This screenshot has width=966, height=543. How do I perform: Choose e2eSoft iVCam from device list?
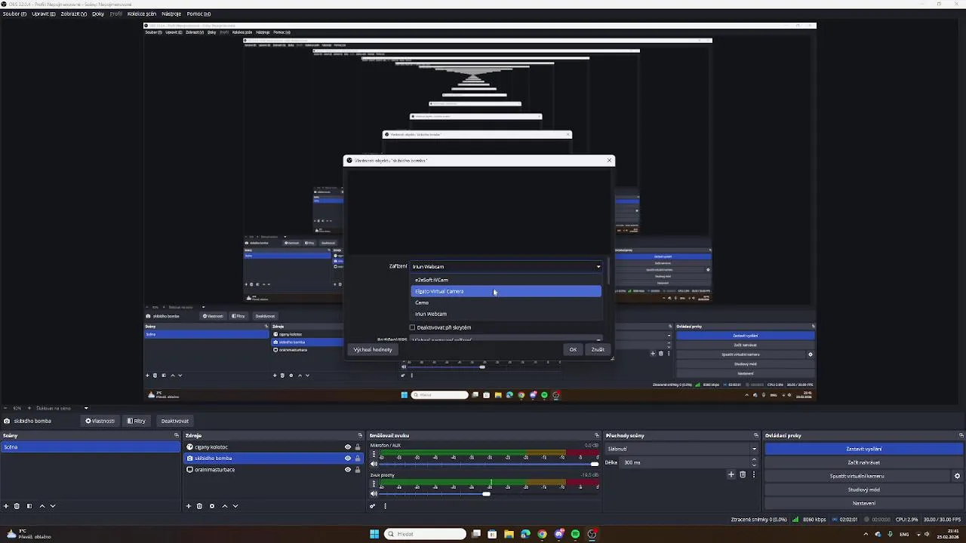tap(506, 280)
